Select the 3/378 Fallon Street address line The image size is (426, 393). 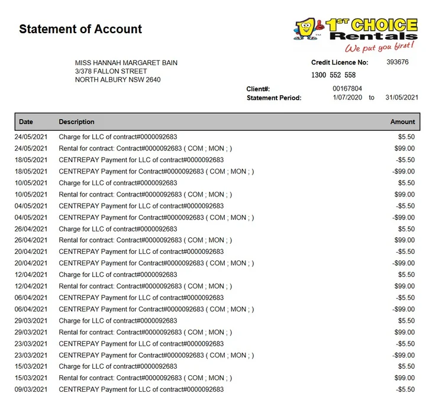tap(111, 71)
